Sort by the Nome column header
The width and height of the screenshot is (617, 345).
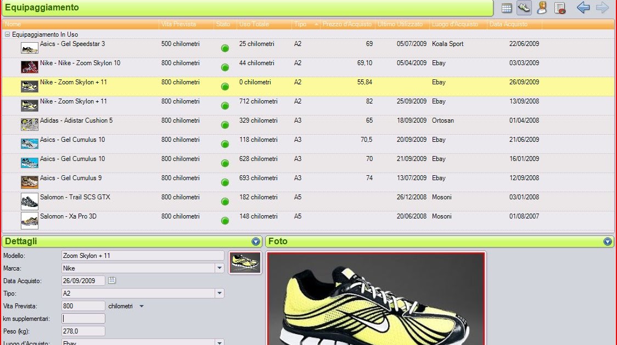pyautogui.click(x=81, y=24)
